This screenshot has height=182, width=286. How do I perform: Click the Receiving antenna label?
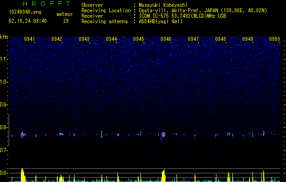(105, 21)
